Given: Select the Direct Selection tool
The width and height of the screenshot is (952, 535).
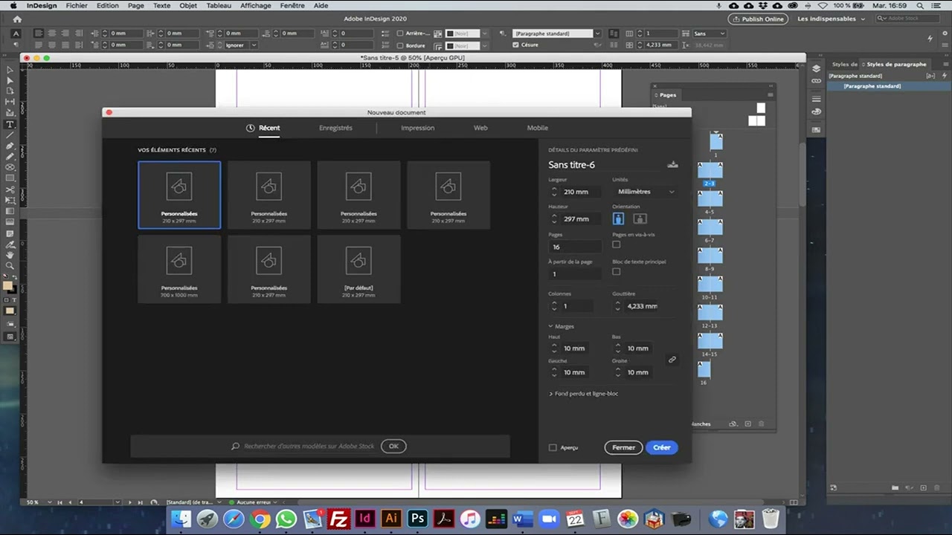Looking at the screenshot, I should pyautogui.click(x=10, y=80).
